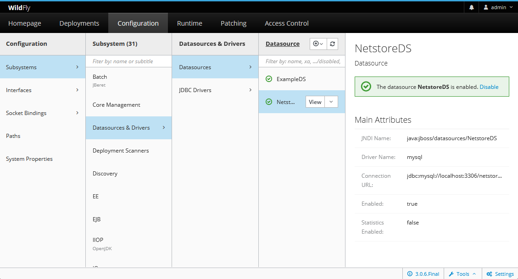518x279 pixels.
Task: Open System Properties item
Action: [43, 159]
